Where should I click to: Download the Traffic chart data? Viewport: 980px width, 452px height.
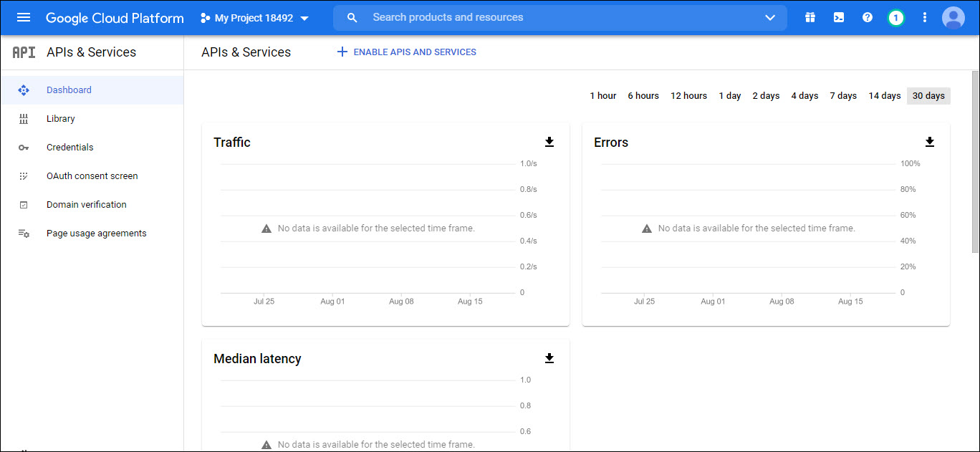click(x=549, y=142)
